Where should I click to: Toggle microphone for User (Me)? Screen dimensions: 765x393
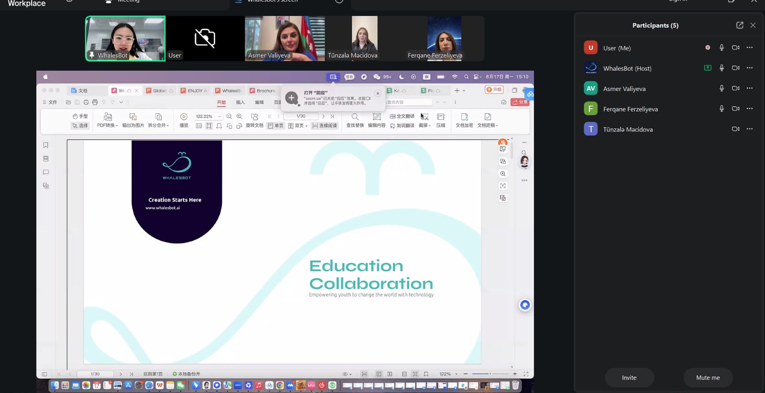(x=722, y=48)
